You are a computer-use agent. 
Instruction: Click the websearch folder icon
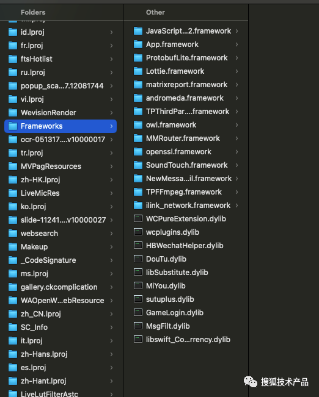point(13,233)
